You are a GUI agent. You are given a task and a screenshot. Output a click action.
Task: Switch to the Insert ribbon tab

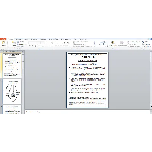pyautogui.click(x=18, y=39)
